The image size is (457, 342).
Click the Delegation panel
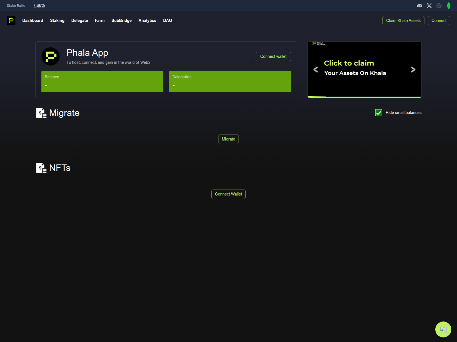click(x=230, y=82)
